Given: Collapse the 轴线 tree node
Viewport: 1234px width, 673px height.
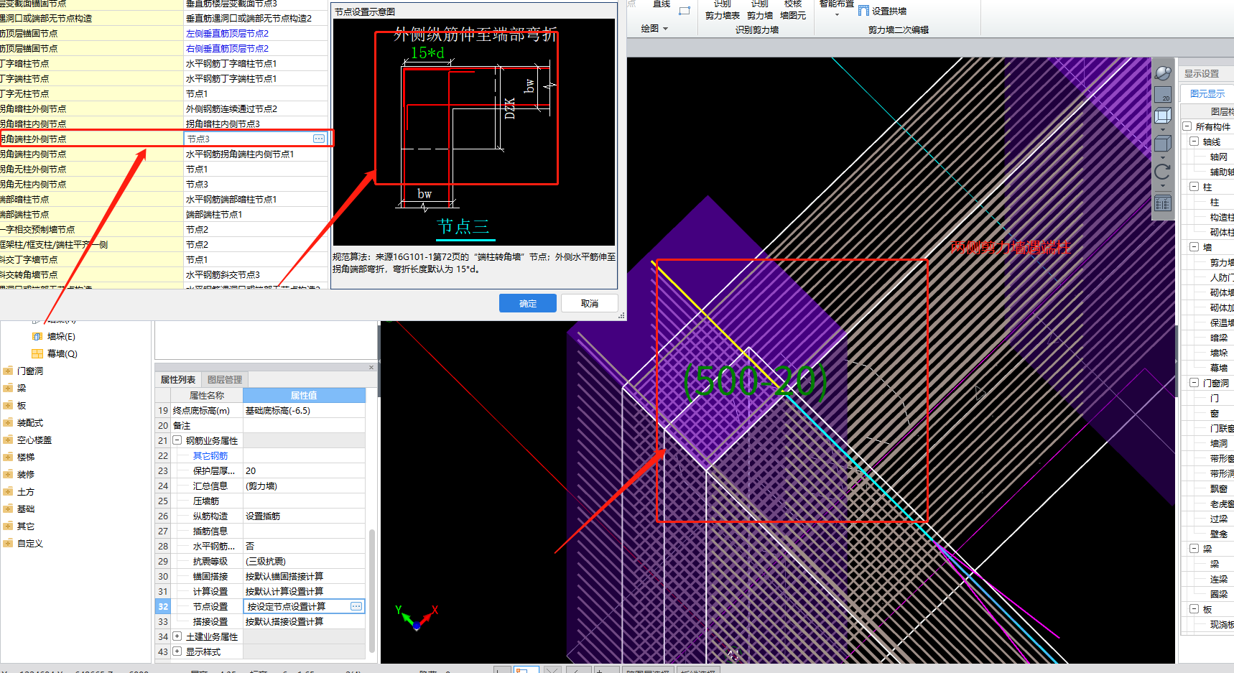Looking at the screenshot, I should pos(1194,141).
